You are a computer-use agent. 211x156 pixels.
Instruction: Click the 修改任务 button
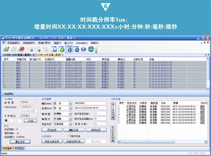[96, 130]
